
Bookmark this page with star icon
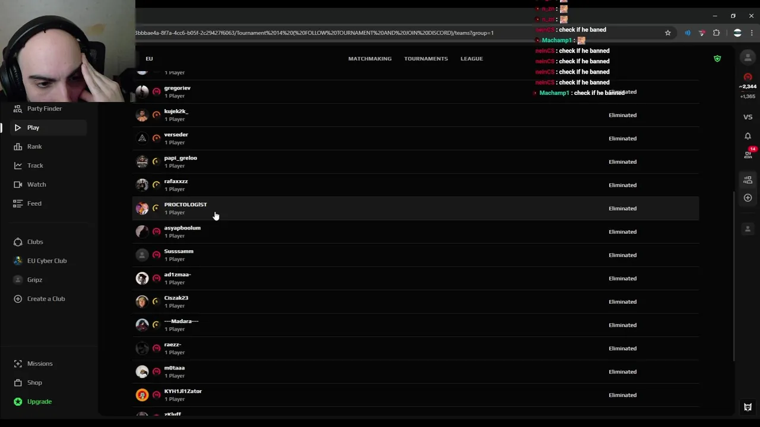tap(668, 33)
